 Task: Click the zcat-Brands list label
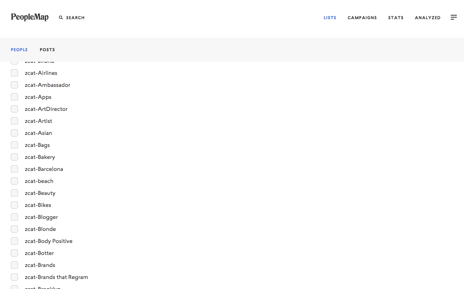[x=40, y=265]
